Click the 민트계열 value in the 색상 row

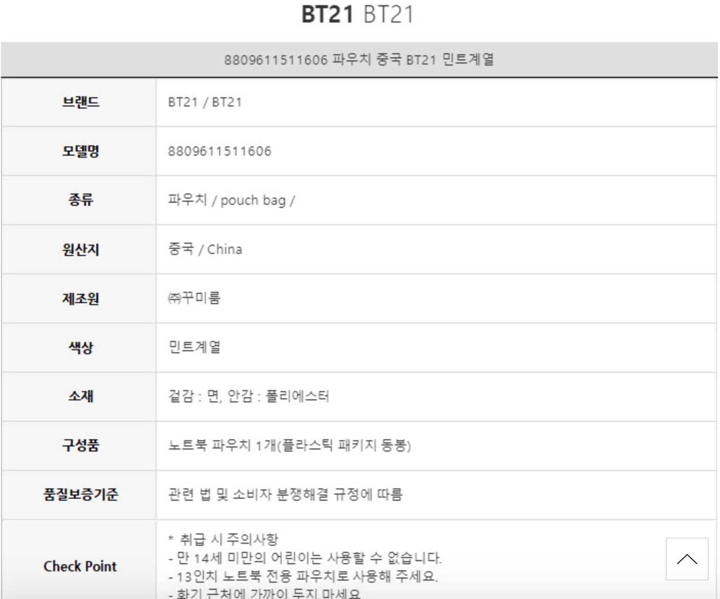[x=194, y=347]
